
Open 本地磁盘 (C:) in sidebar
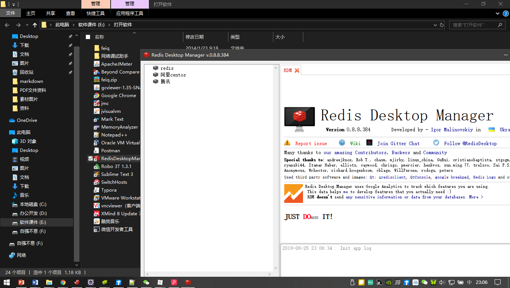click(x=33, y=204)
